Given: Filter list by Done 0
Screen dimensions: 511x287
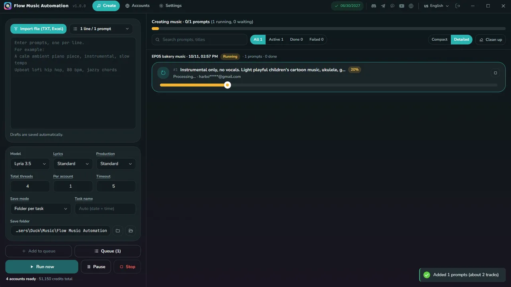Looking at the screenshot, I should pos(296,39).
